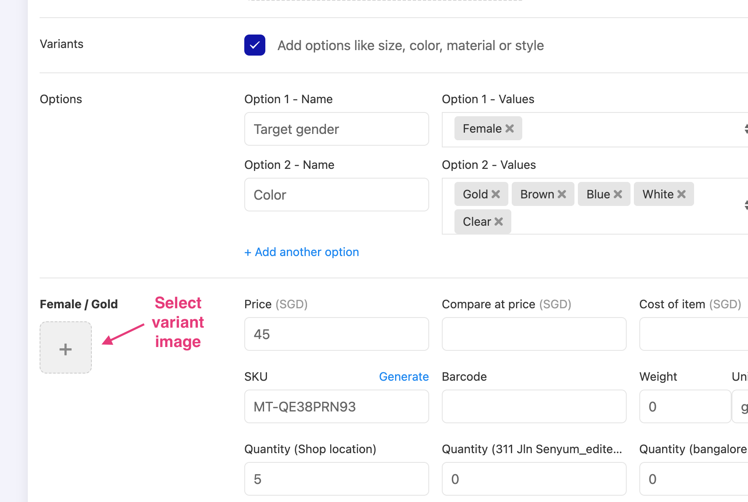Click the Quantity (Shop location) field
The image size is (748, 502).
tap(336, 479)
